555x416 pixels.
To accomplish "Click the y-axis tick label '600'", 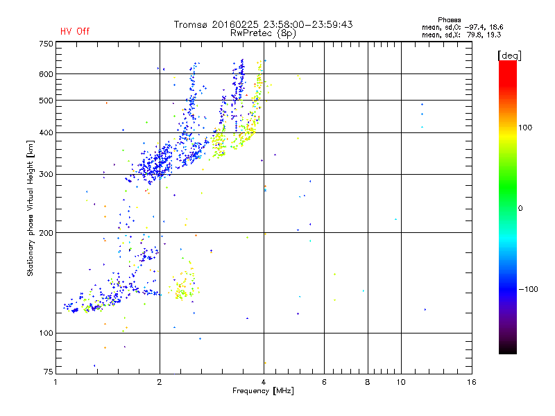I will 46,74.
